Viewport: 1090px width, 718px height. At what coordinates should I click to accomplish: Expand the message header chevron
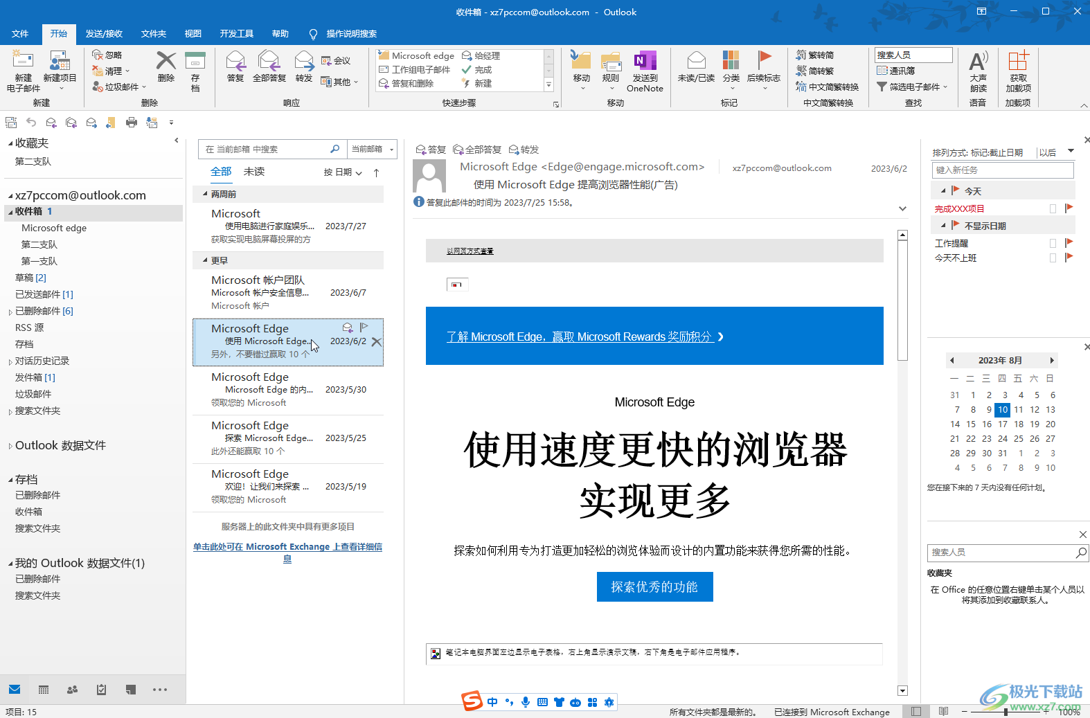tap(902, 208)
